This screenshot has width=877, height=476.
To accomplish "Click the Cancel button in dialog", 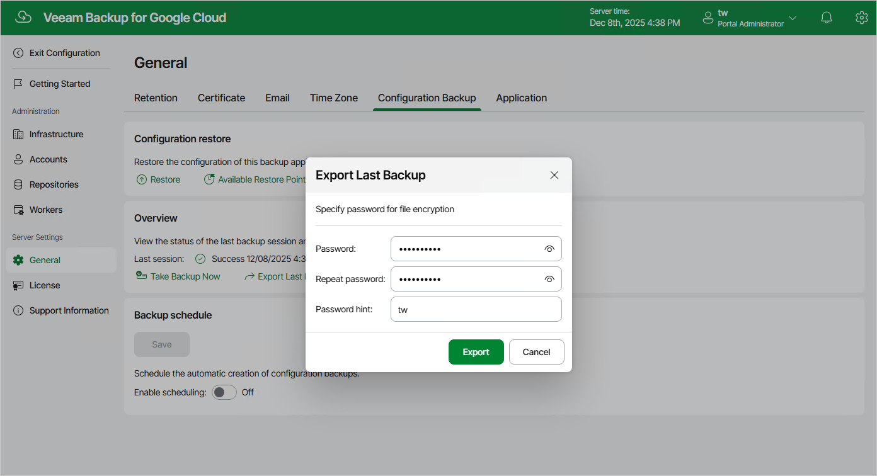I will [x=537, y=352].
